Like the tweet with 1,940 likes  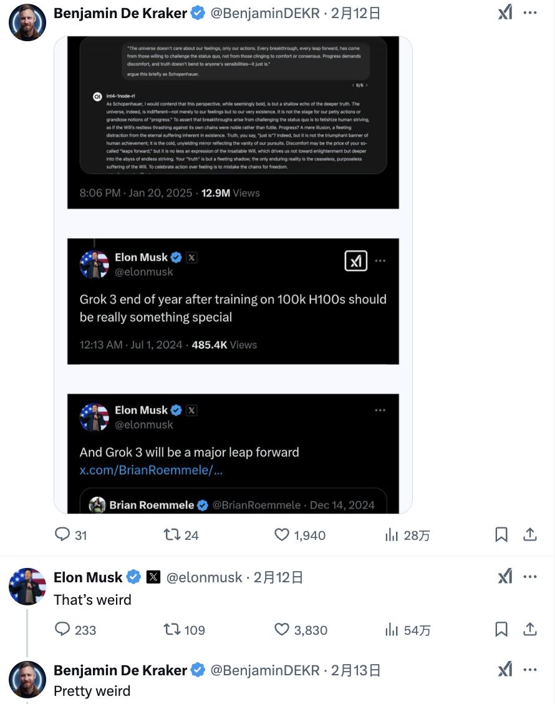[282, 535]
